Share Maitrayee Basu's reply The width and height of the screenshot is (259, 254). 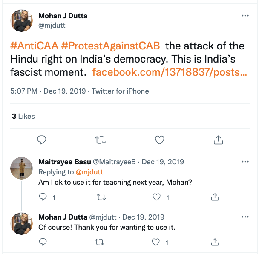click(x=215, y=197)
